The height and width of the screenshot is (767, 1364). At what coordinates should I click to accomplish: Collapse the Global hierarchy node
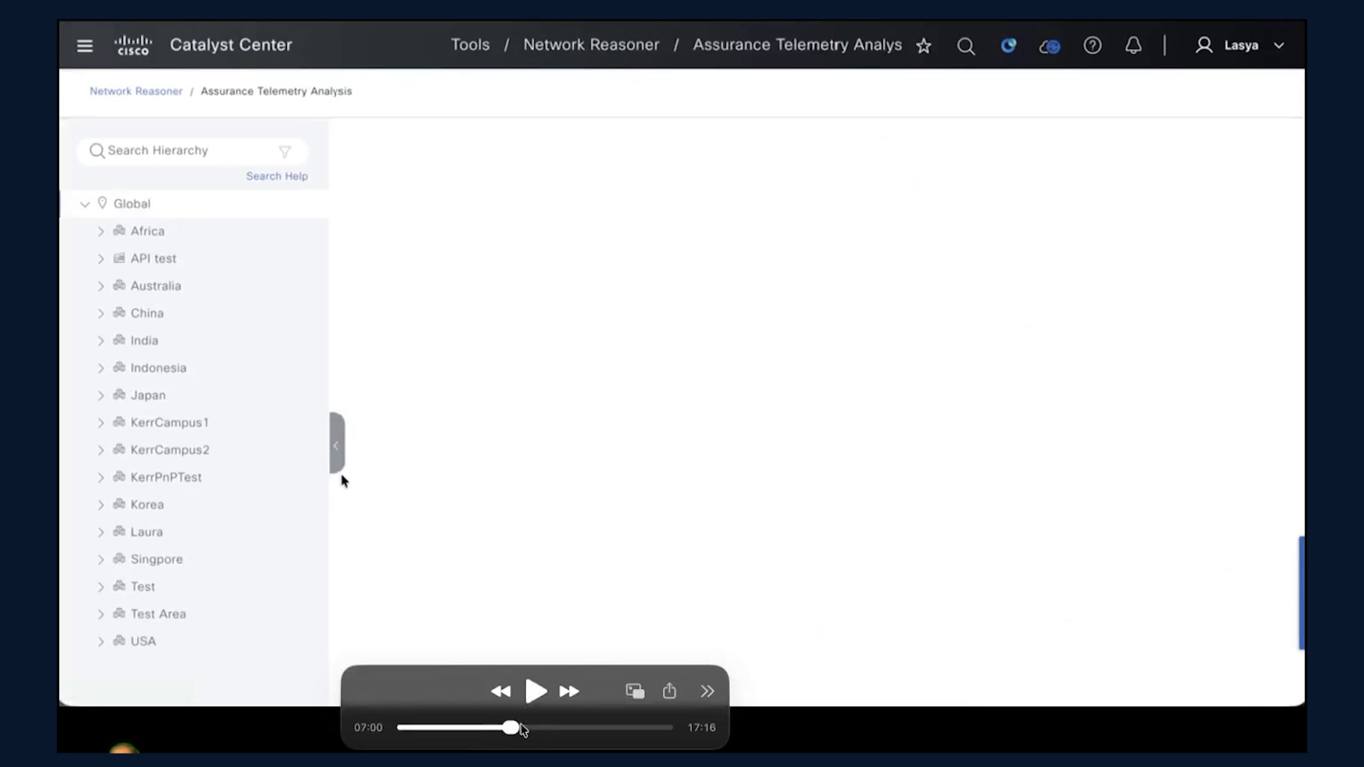85,204
